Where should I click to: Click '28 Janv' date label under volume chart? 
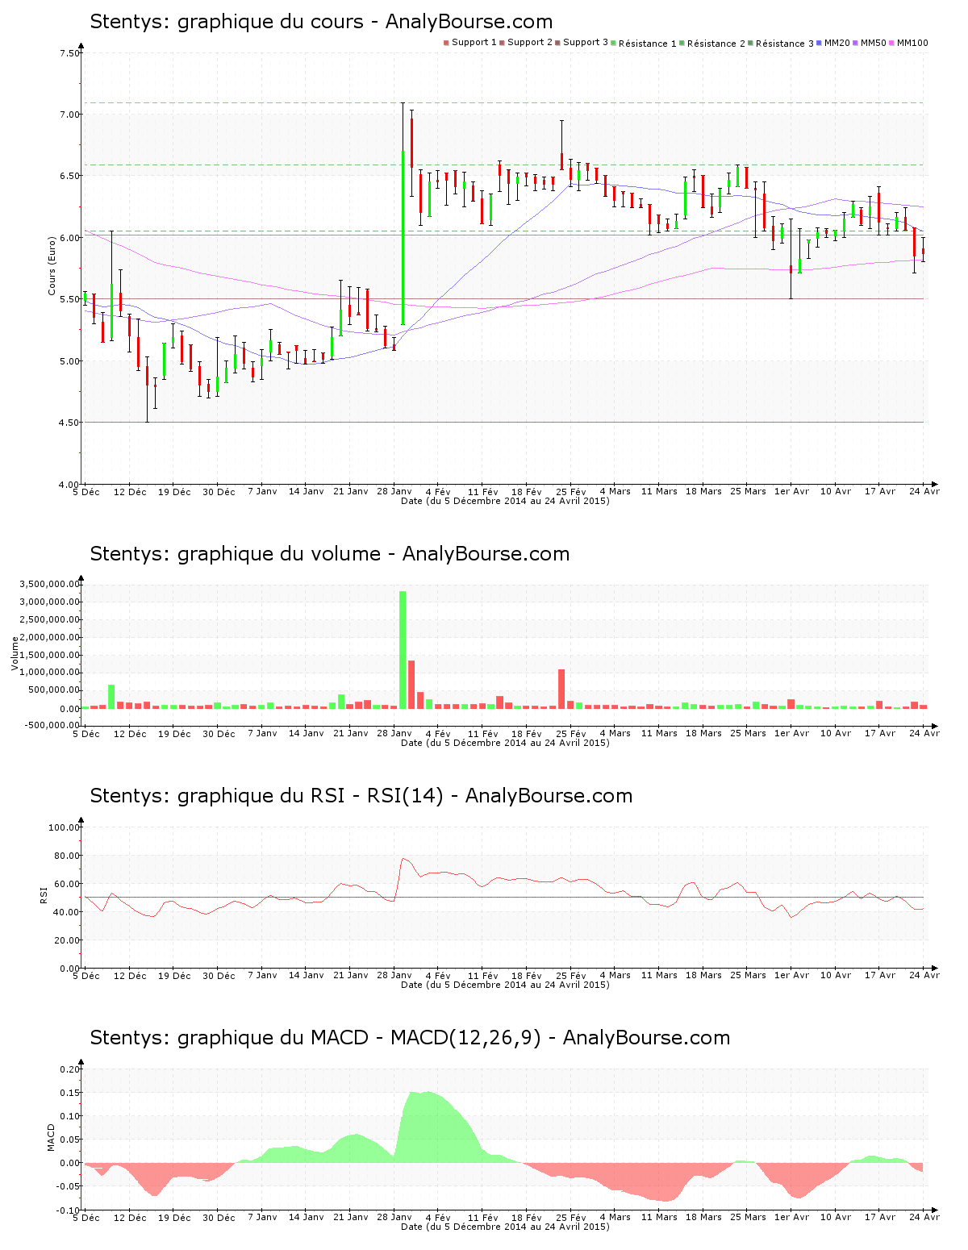pos(394,734)
